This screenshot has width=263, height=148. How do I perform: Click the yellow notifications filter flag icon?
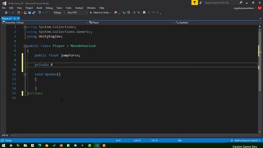pyautogui.click(x=194, y=2)
